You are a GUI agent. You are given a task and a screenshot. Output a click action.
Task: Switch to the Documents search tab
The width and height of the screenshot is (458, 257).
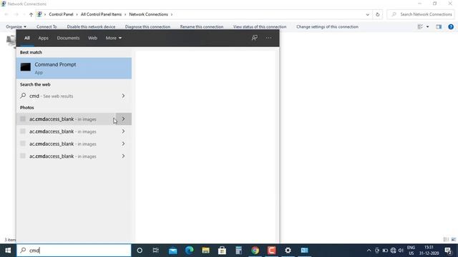pyautogui.click(x=68, y=38)
